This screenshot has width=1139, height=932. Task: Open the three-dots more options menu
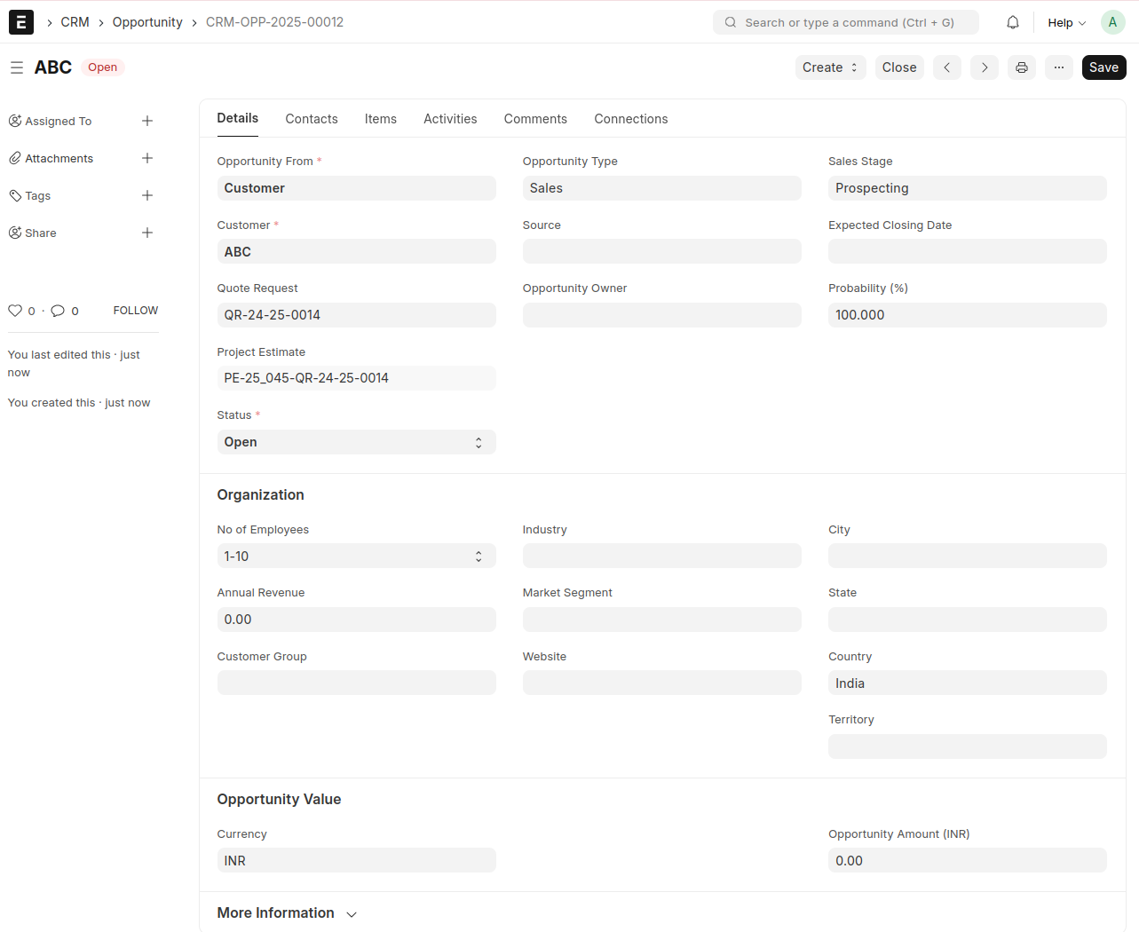pyautogui.click(x=1059, y=67)
